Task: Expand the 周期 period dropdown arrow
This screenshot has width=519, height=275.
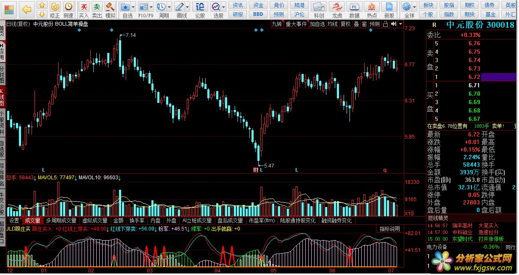Action: (169, 7)
